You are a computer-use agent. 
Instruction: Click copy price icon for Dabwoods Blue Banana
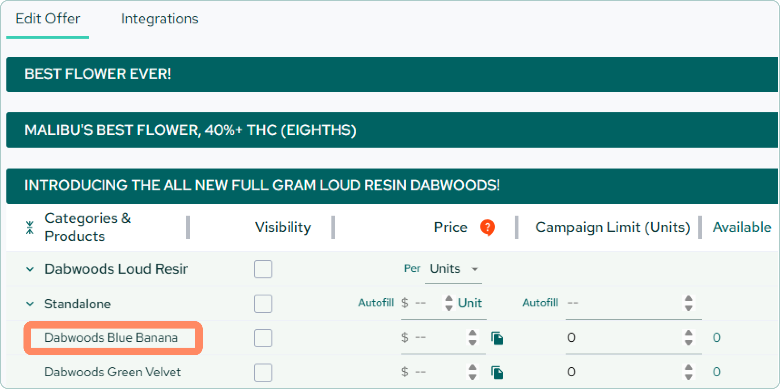point(497,338)
